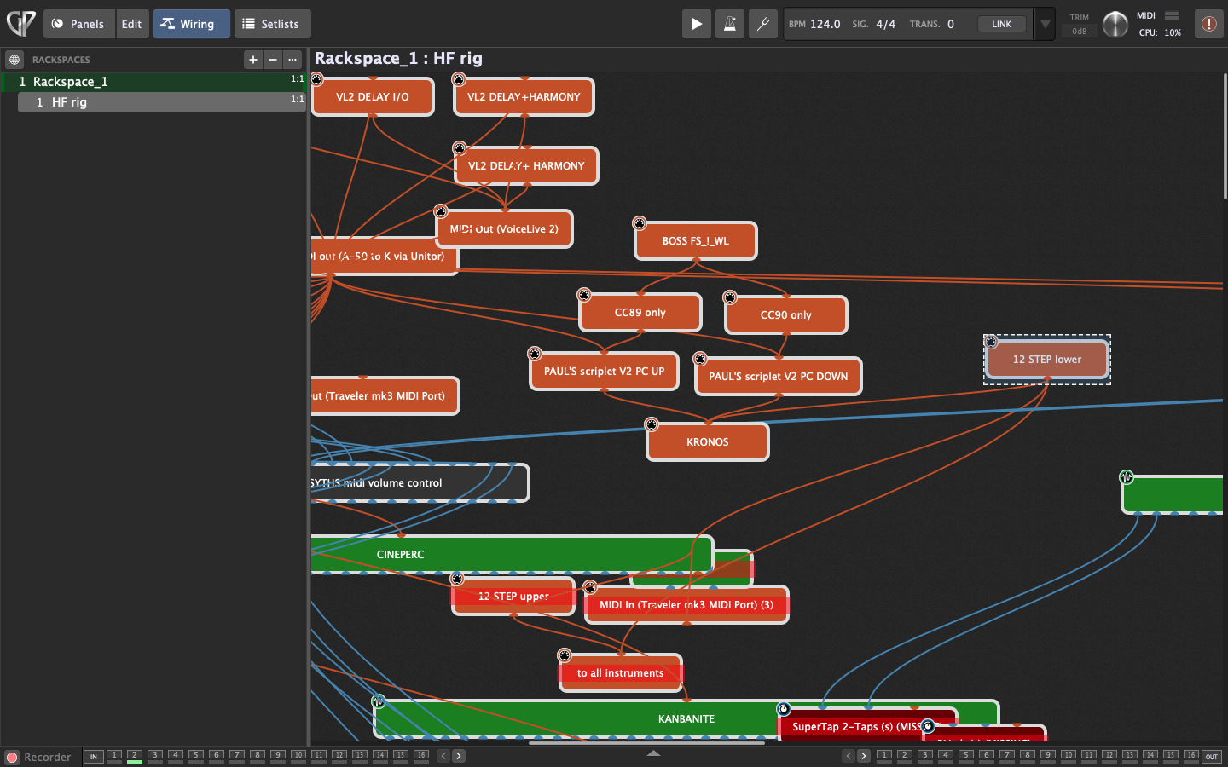Open the Panels view
Screen dimensions: 1228x767
coord(78,24)
